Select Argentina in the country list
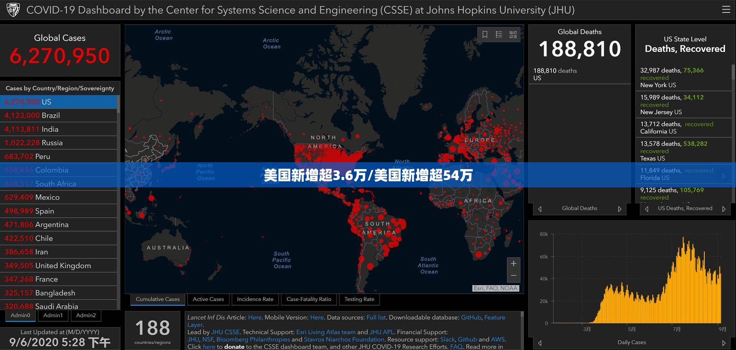 pyautogui.click(x=58, y=225)
